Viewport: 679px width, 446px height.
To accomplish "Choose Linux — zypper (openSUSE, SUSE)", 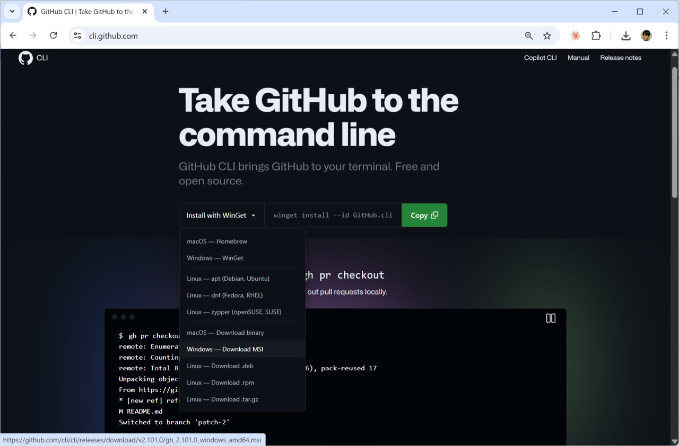I will (242, 312).
